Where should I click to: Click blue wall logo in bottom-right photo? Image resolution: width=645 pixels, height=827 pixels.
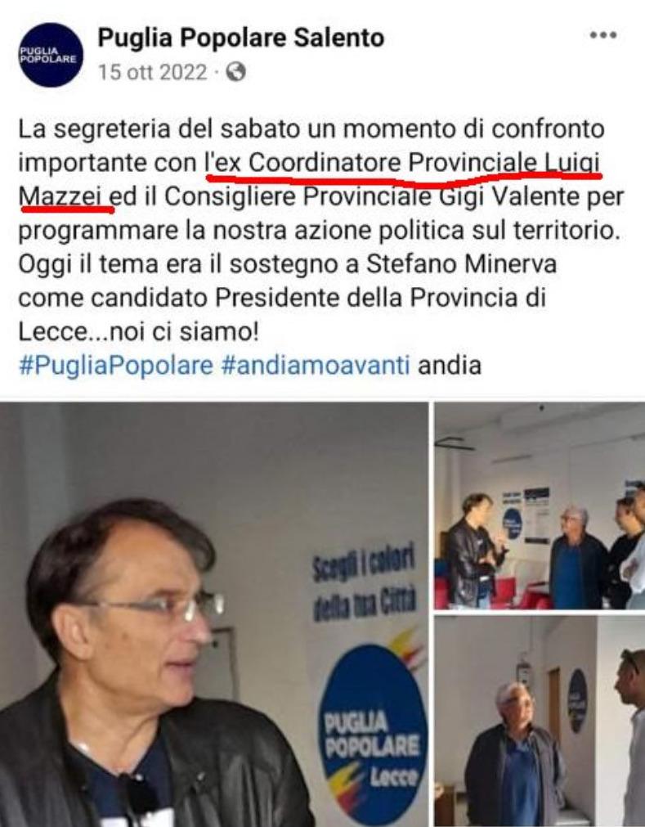pyautogui.click(x=578, y=701)
